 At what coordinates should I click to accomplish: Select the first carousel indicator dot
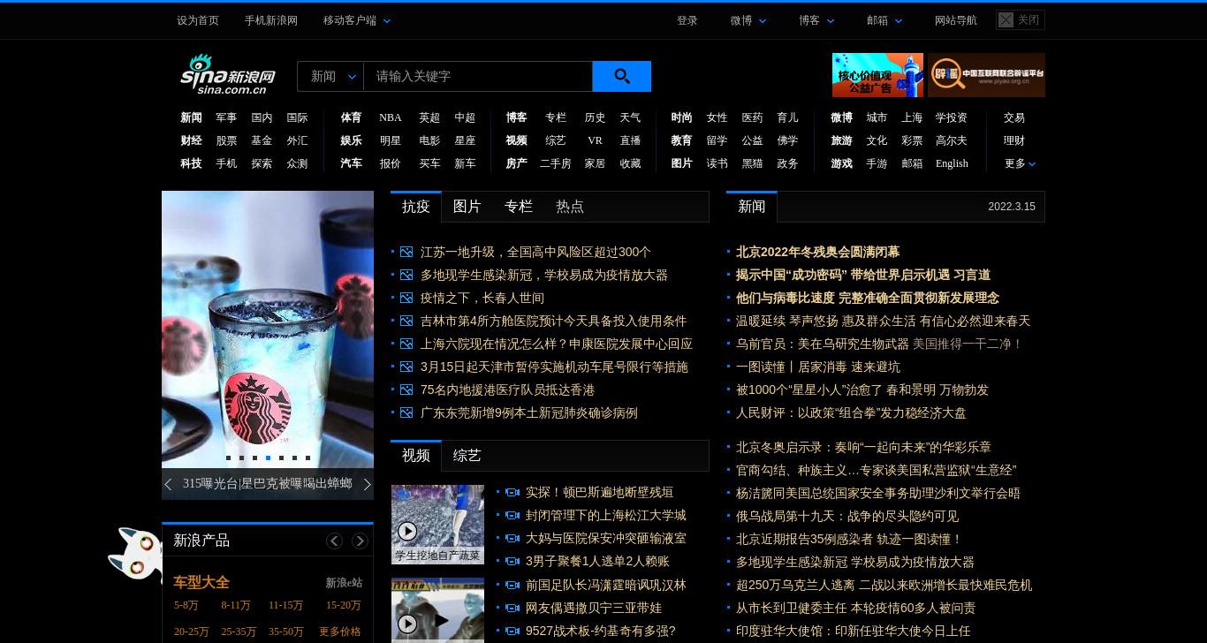pyautogui.click(x=228, y=458)
